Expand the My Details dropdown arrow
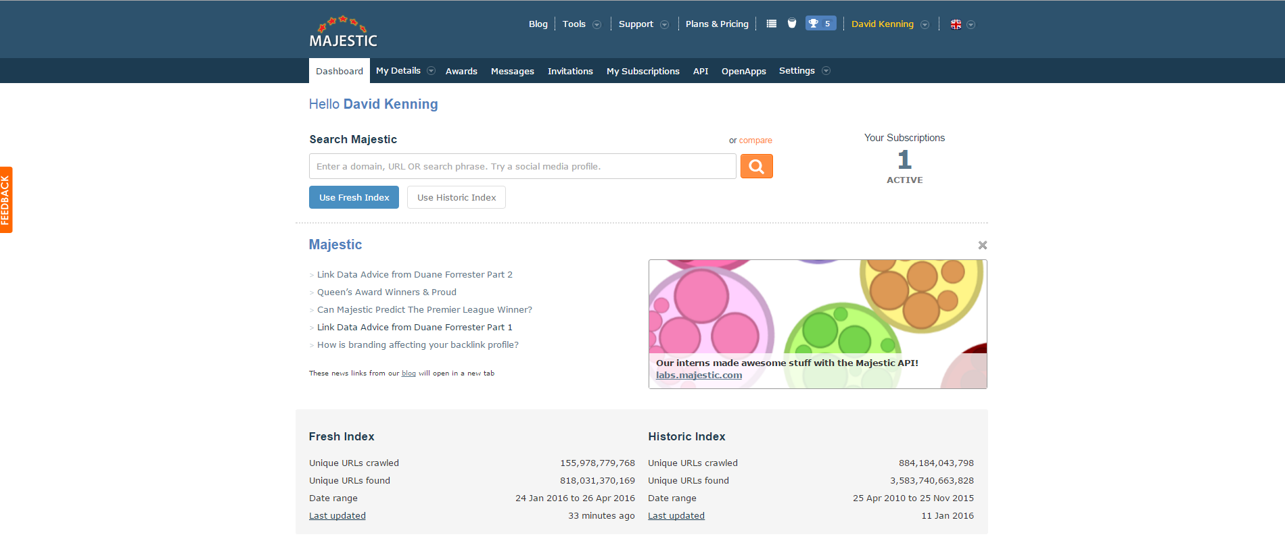The width and height of the screenshot is (1285, 541). [431, 71]
